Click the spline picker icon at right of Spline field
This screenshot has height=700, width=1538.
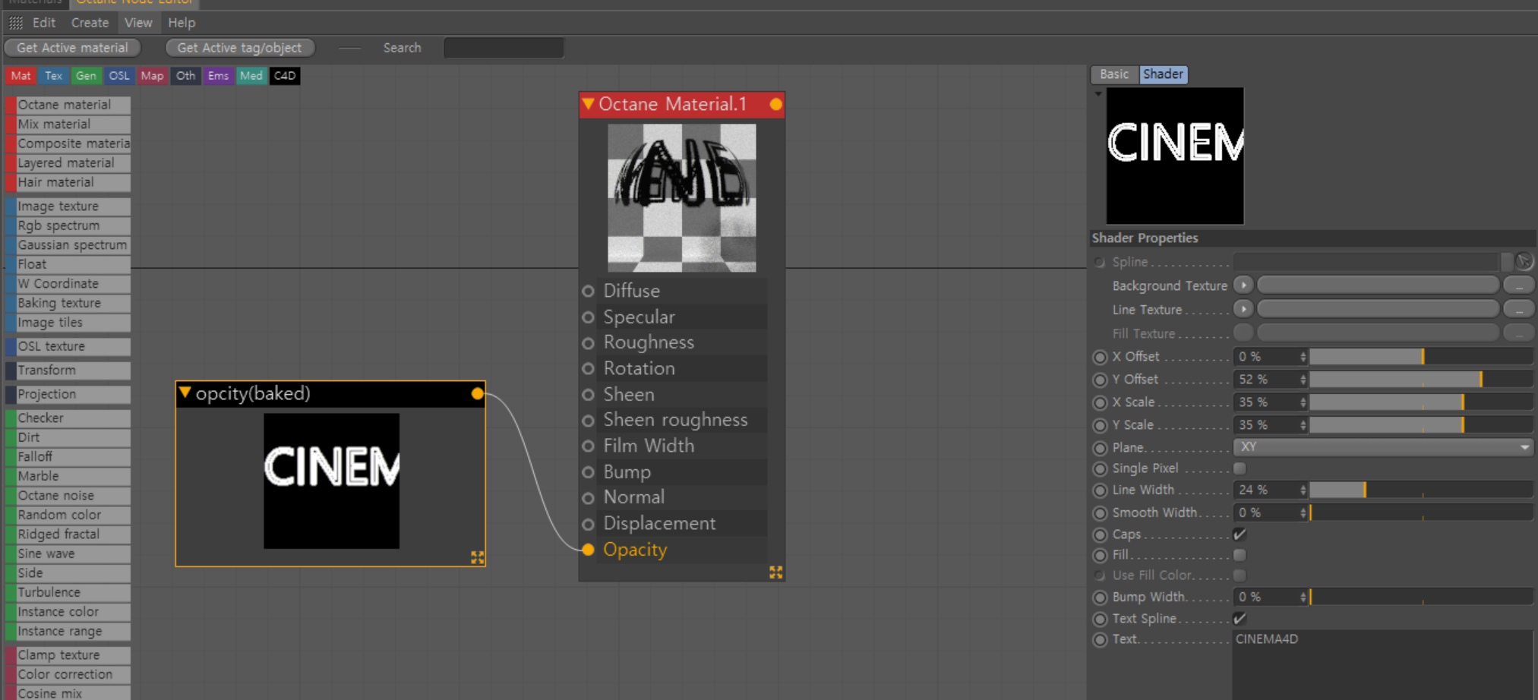1524,262
